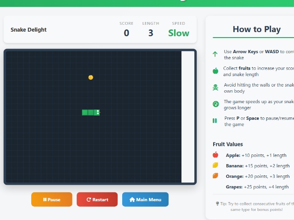Click the Orange: +20 points text
The image size is (294, 220).
coord(258,176)
